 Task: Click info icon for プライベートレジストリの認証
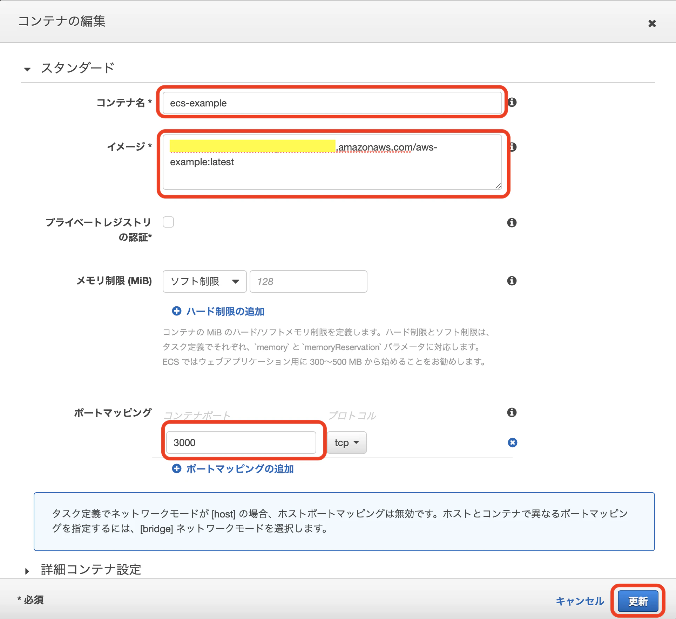coord(512,222)
